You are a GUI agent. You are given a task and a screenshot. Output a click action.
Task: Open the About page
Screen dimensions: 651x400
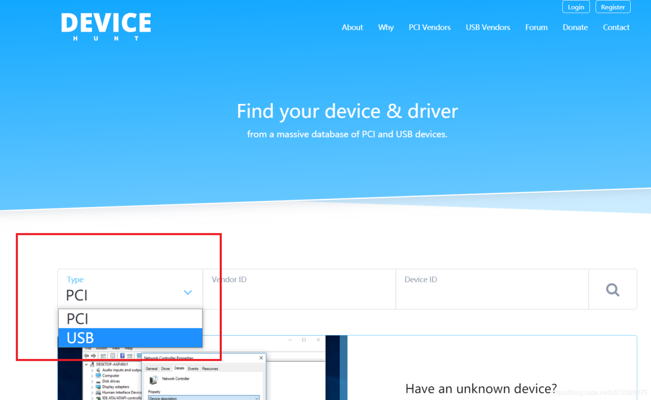click(x=352, y=27)
